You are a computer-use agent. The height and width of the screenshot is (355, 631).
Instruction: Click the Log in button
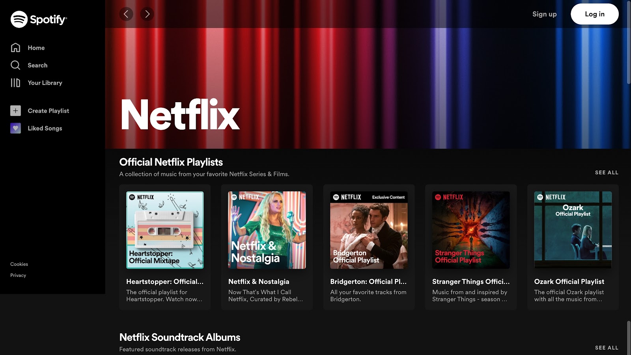coord(595,14)
